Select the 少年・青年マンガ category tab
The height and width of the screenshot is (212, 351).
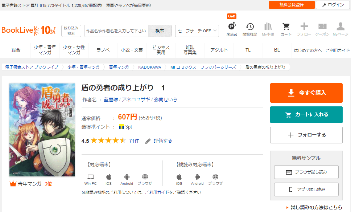45,50
